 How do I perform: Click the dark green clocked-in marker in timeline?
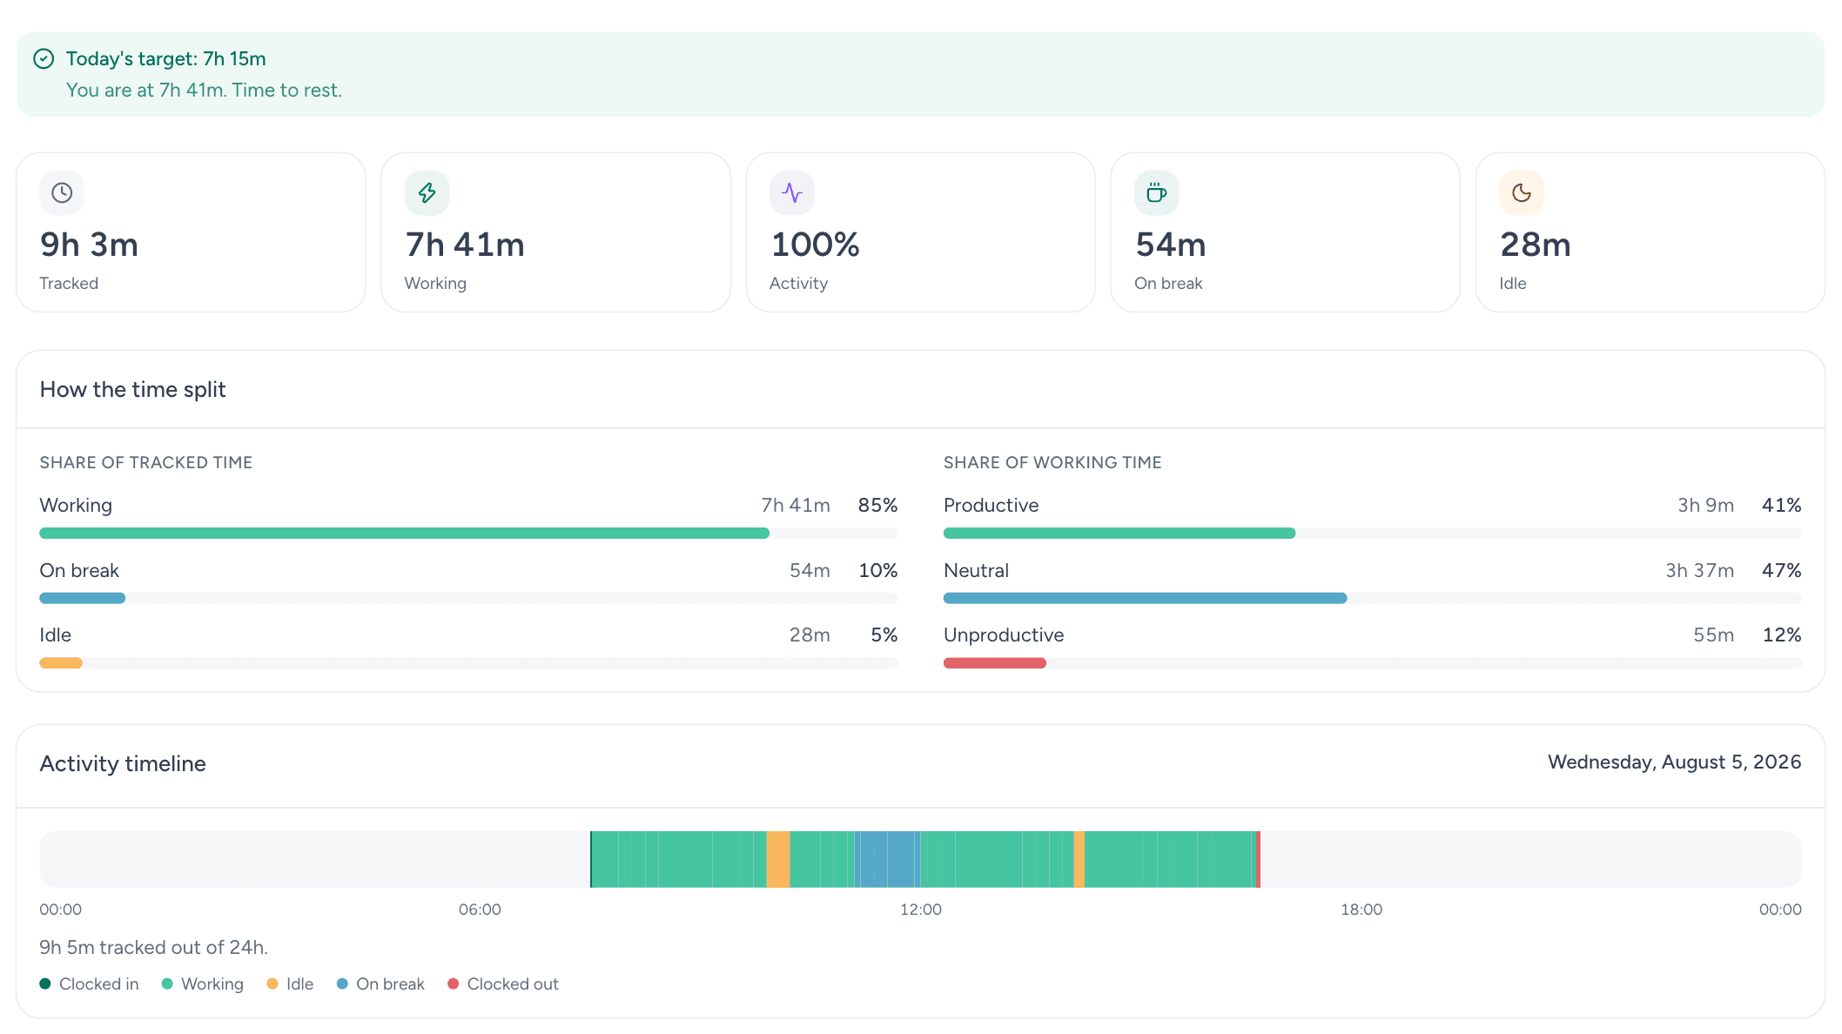591,859
